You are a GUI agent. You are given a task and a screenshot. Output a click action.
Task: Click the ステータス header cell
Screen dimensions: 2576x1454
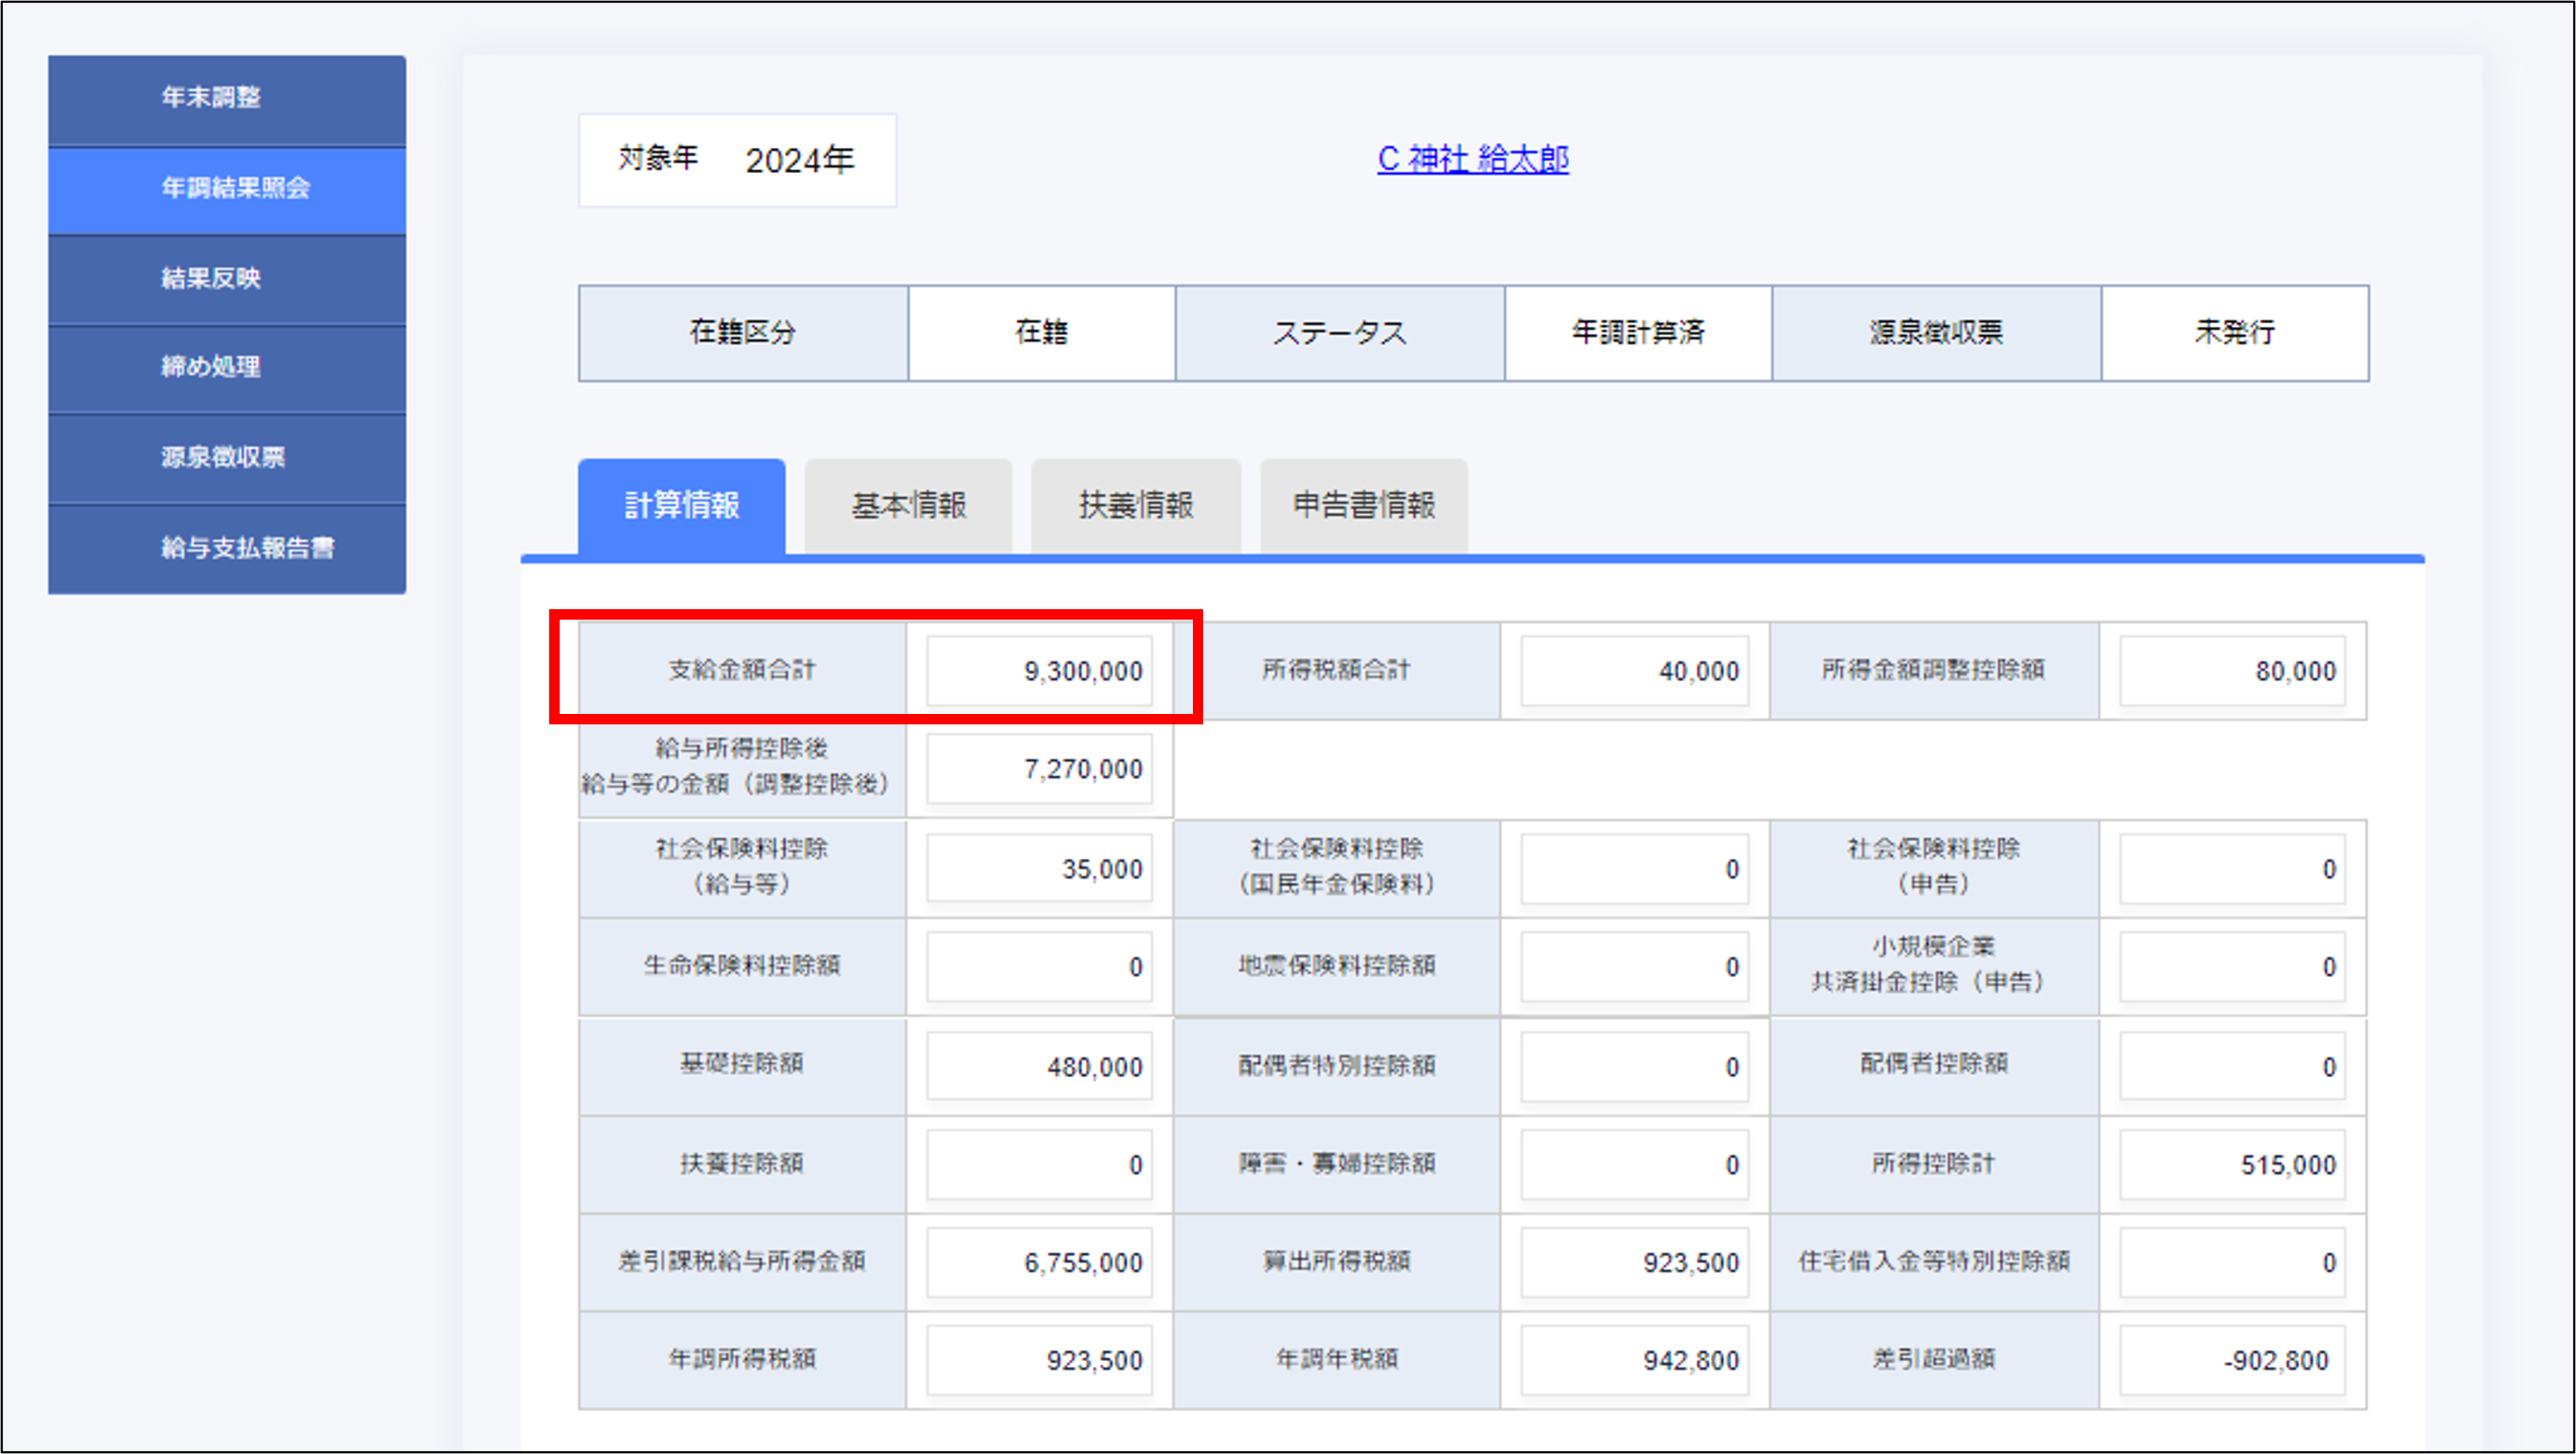click(x=1340, y=333)
